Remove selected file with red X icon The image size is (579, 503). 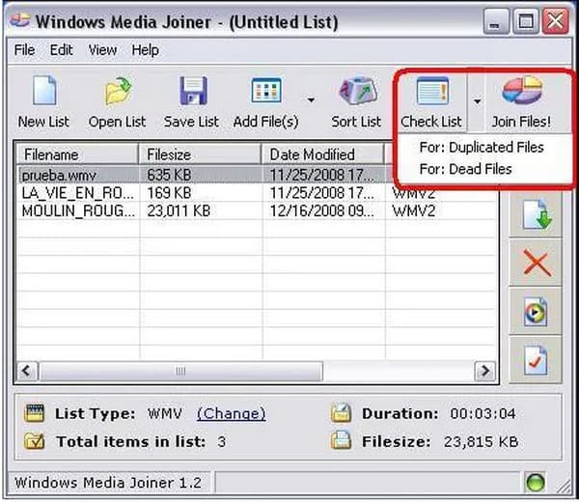[537, 263]
